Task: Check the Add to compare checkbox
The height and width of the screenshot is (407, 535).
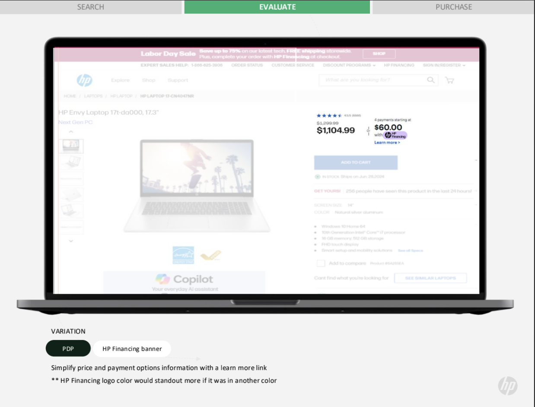Action: pyautogui.click(x=321, y=264)
